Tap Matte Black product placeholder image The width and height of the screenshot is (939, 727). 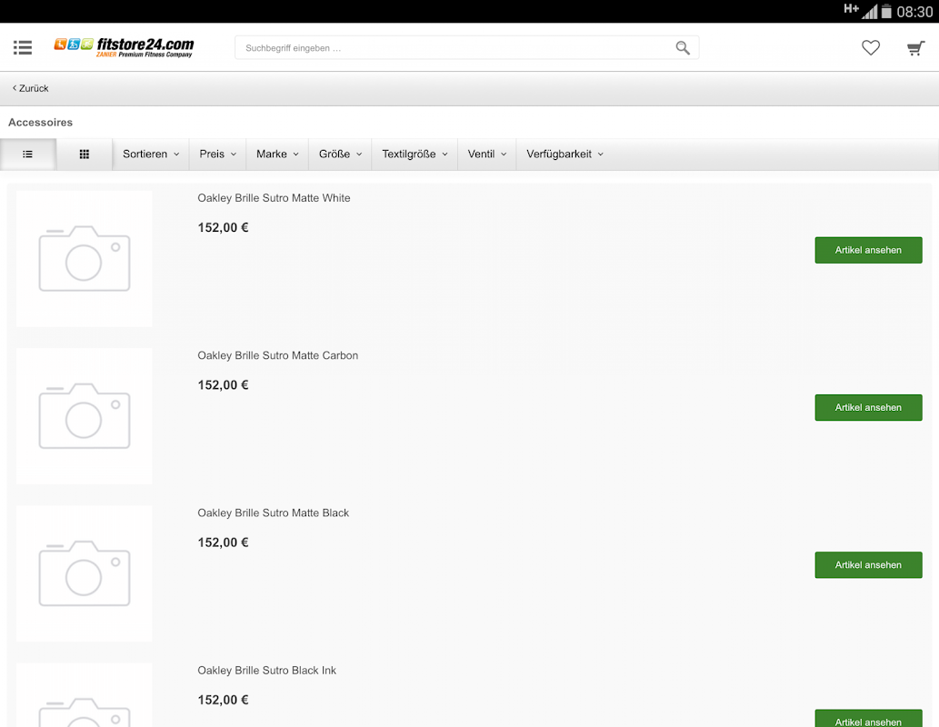coord(85,573)
